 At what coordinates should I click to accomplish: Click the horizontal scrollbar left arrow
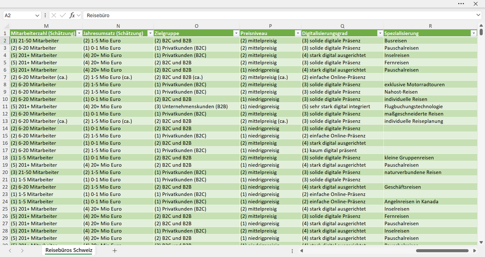[302, 251]
